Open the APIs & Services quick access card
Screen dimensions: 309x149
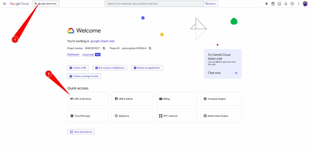[x=88, y=99]
